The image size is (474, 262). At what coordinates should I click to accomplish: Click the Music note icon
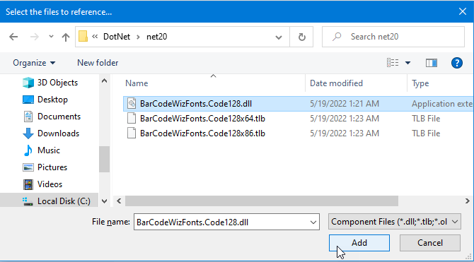[28, 150]
